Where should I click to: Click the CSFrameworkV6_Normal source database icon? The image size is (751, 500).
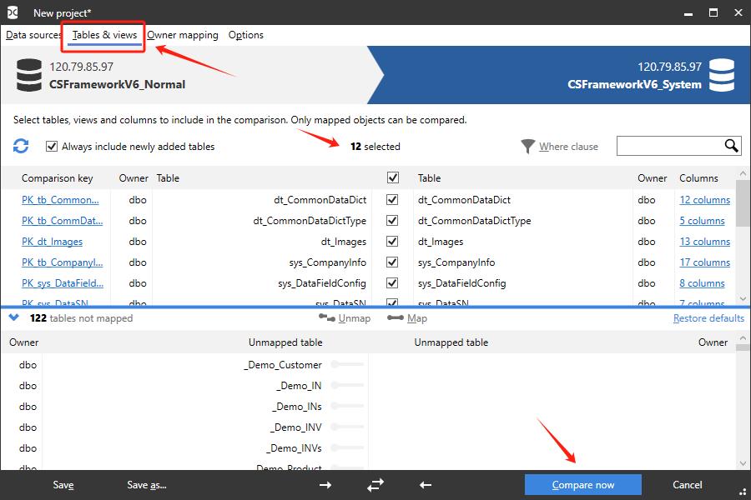pyautogui.click(x=30, y=75)
